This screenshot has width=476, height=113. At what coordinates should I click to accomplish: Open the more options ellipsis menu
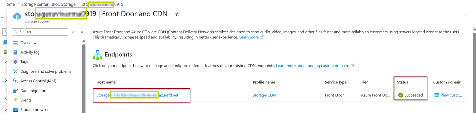(x=187, y=14)
